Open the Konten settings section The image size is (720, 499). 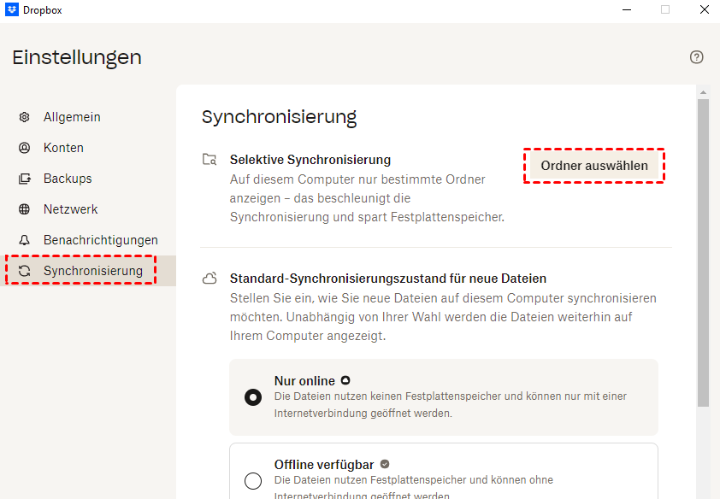click(88, 148)
